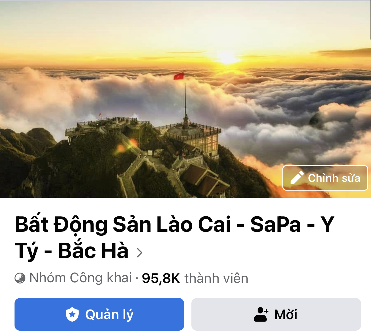Expand group info via chevron after Bắc Hà

(x=139, y=252)
